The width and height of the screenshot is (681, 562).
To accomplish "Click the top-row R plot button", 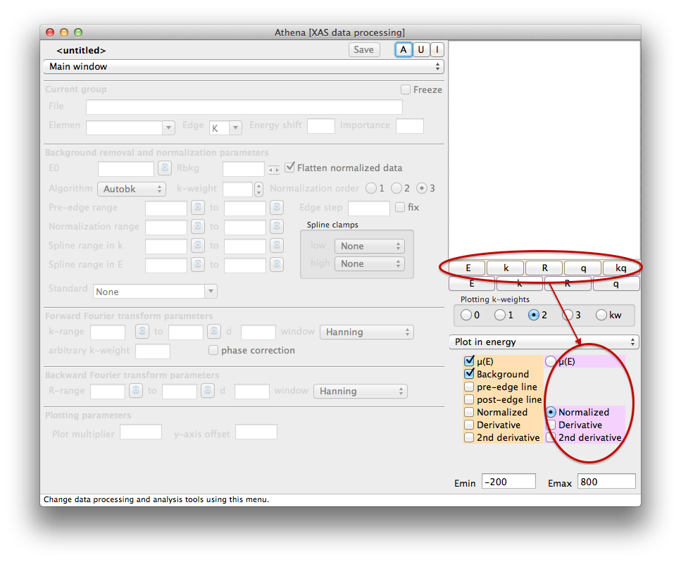I will click(x=544, y=268).
